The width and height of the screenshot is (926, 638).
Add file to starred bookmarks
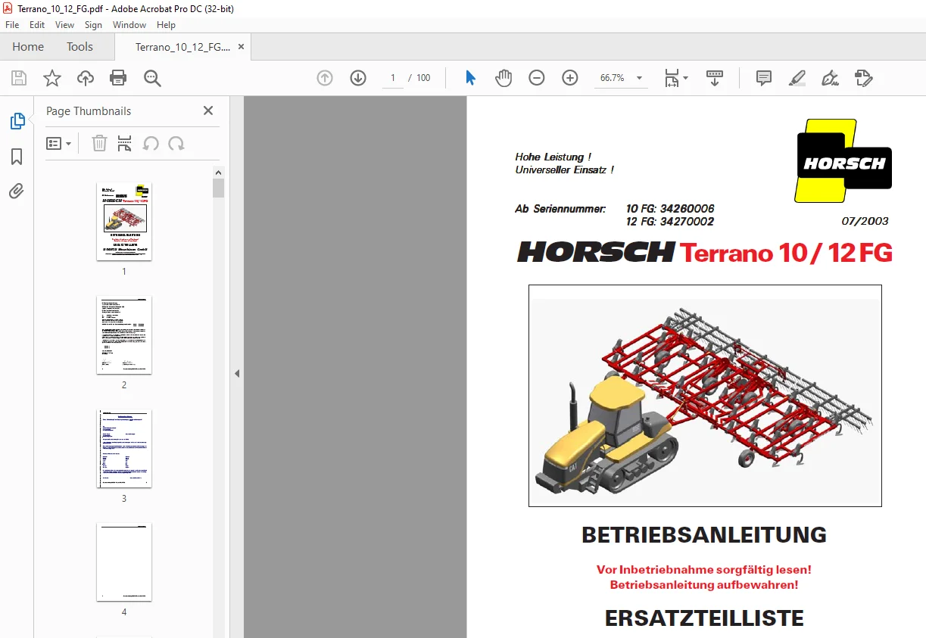pyautogui.click(x=51, y=78)
